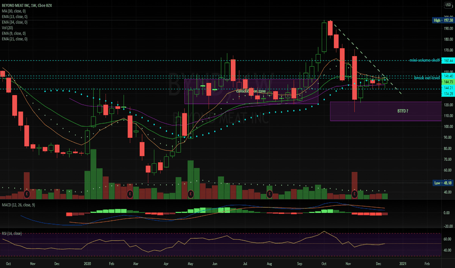
Task: Select the EMA (9, close, 0) indicator legend
Action: tap(14, 33)
